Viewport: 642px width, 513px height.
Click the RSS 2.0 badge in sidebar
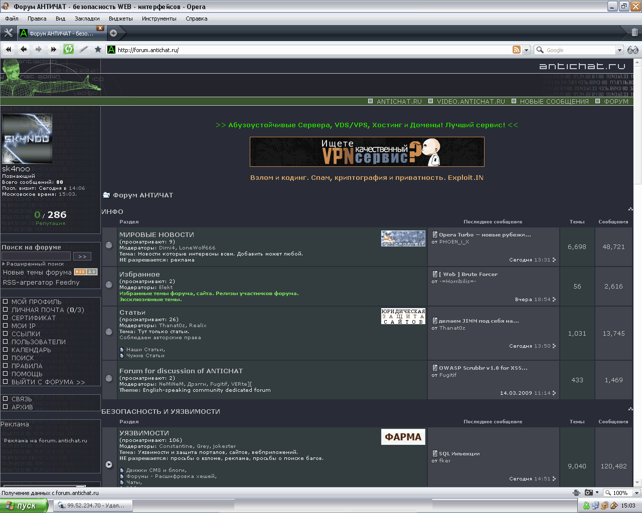(x=85, y=272)
